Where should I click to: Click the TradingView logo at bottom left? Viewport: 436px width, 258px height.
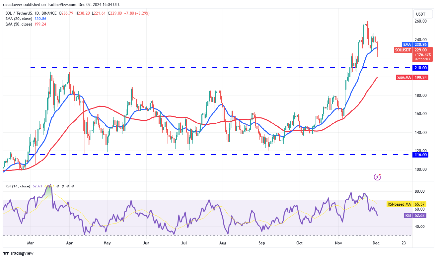pos(18,253)
